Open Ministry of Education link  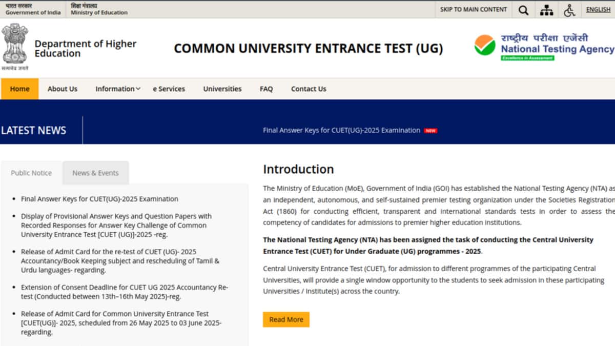point(99,9)
